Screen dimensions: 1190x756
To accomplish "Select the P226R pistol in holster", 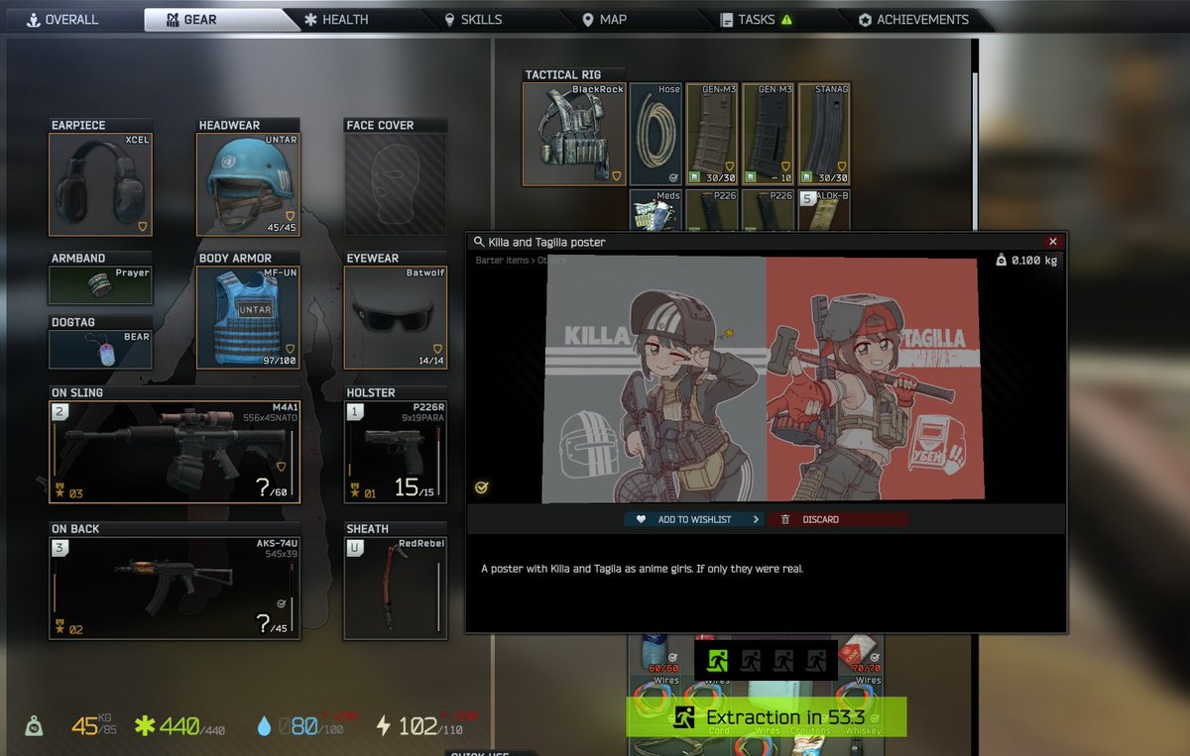I will tap(396, 452).
